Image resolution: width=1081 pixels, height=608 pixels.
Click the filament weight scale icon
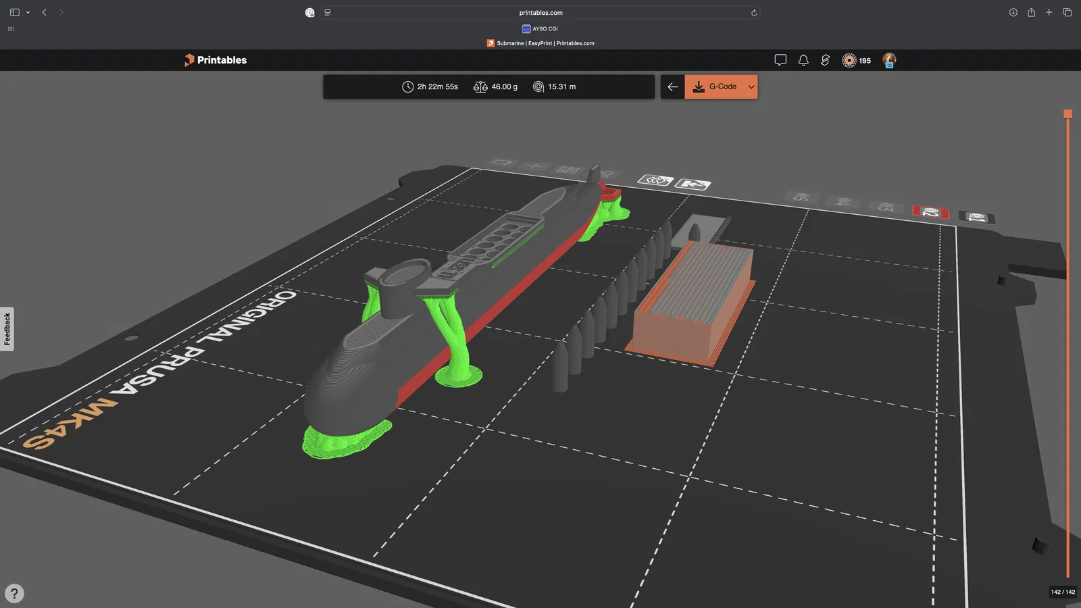(x=480, y=86)
